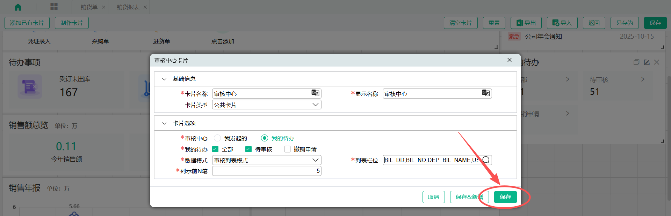Uncheck the 全部 checkbox
This screenshot has width=671, height=216.
coord(216,149)
